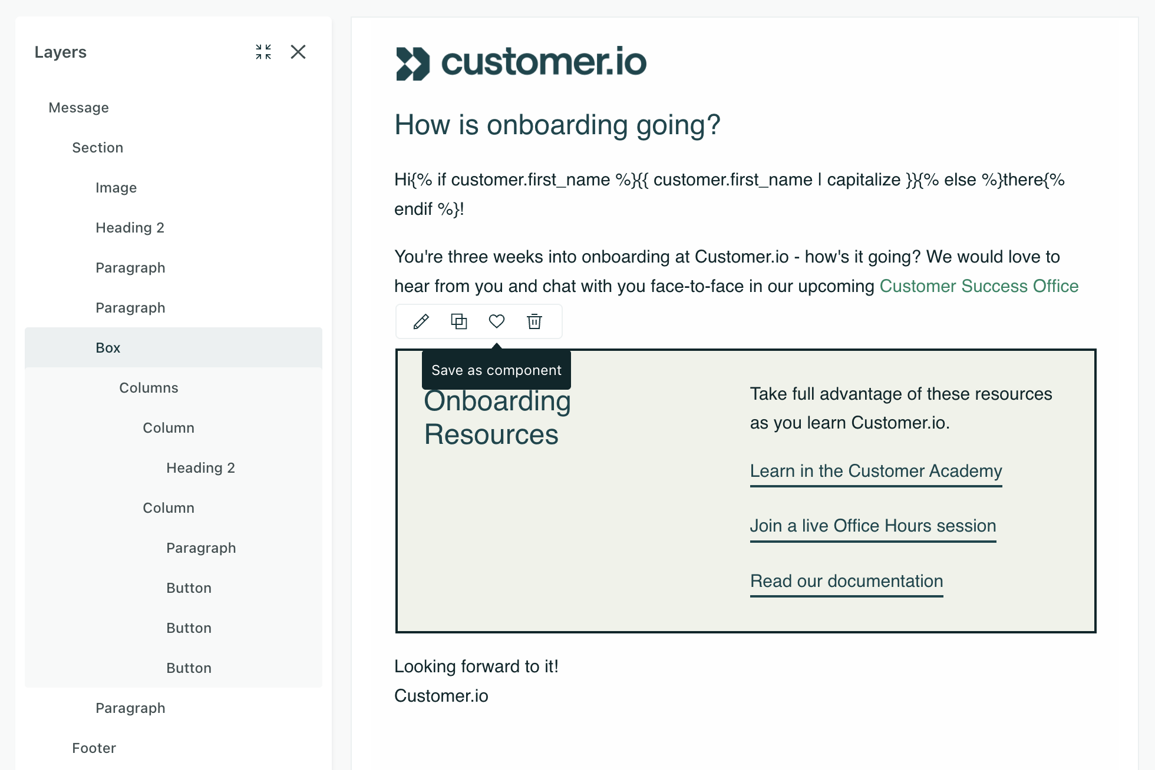Click Join a live Office Hours session
Image resolution: width=1155 pixels, height=770 pixels.
873,526
